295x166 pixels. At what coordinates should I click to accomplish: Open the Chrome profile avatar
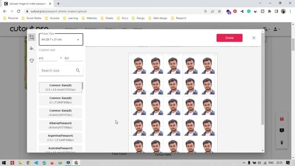tap(283, 11)
